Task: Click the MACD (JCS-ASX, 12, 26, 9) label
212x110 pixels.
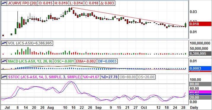Action: (30, 61)
